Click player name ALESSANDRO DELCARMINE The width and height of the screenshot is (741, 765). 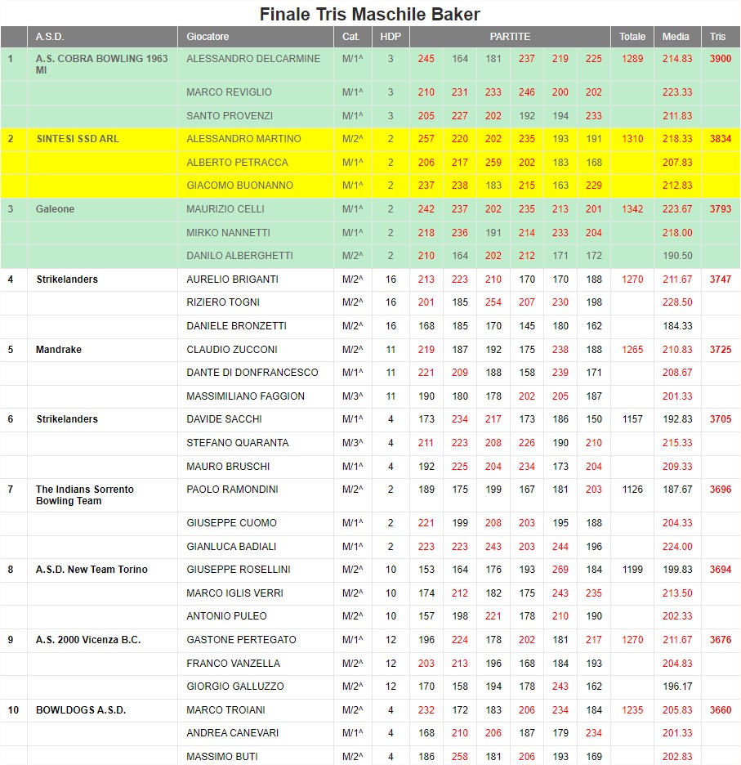click(243, 59)
